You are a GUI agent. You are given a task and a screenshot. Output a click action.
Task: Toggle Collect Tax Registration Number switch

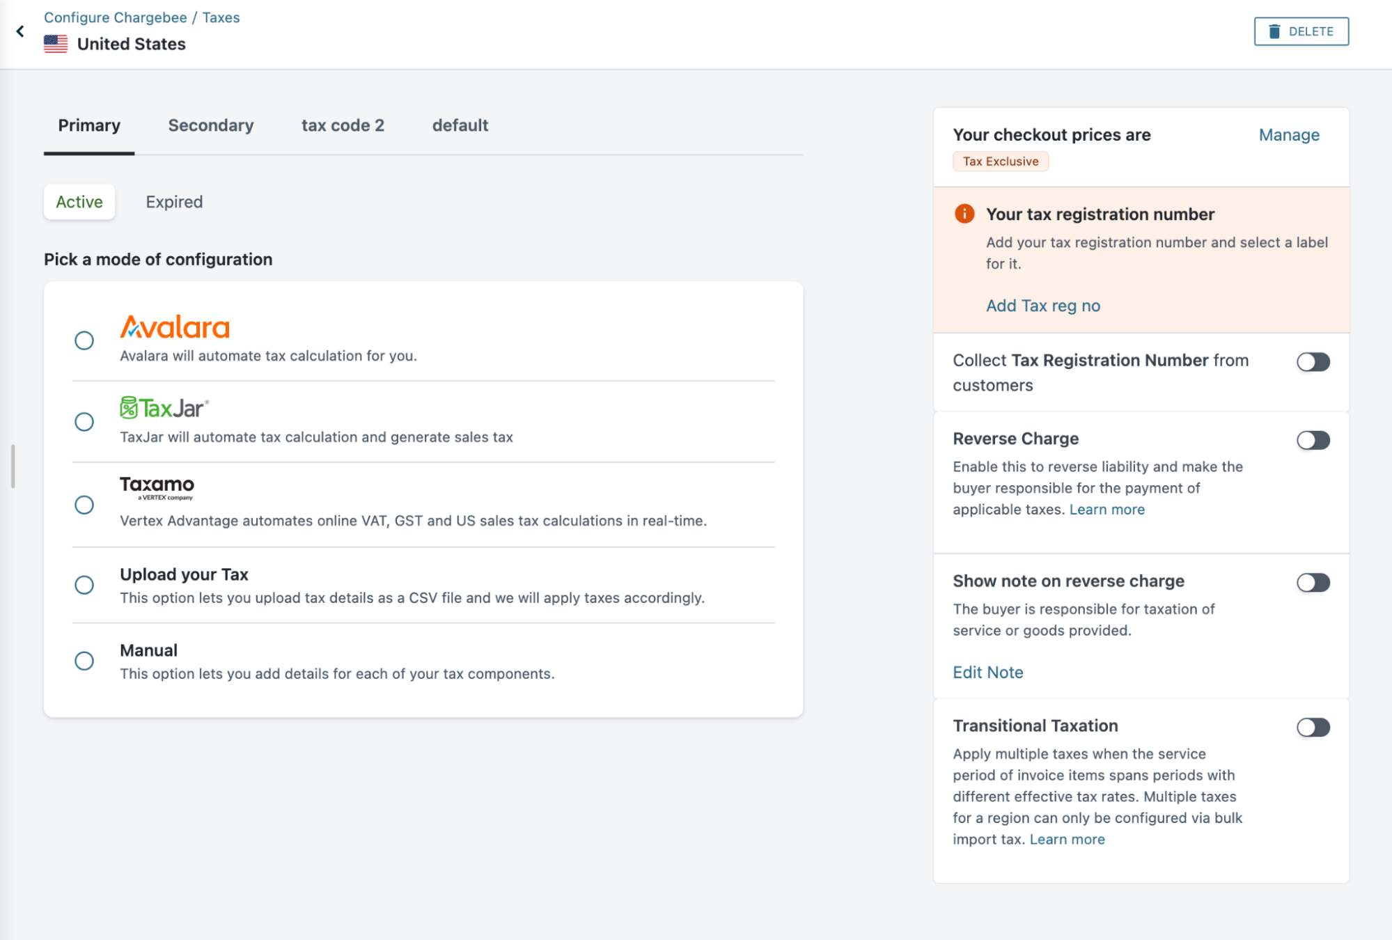pos(1313,362)
